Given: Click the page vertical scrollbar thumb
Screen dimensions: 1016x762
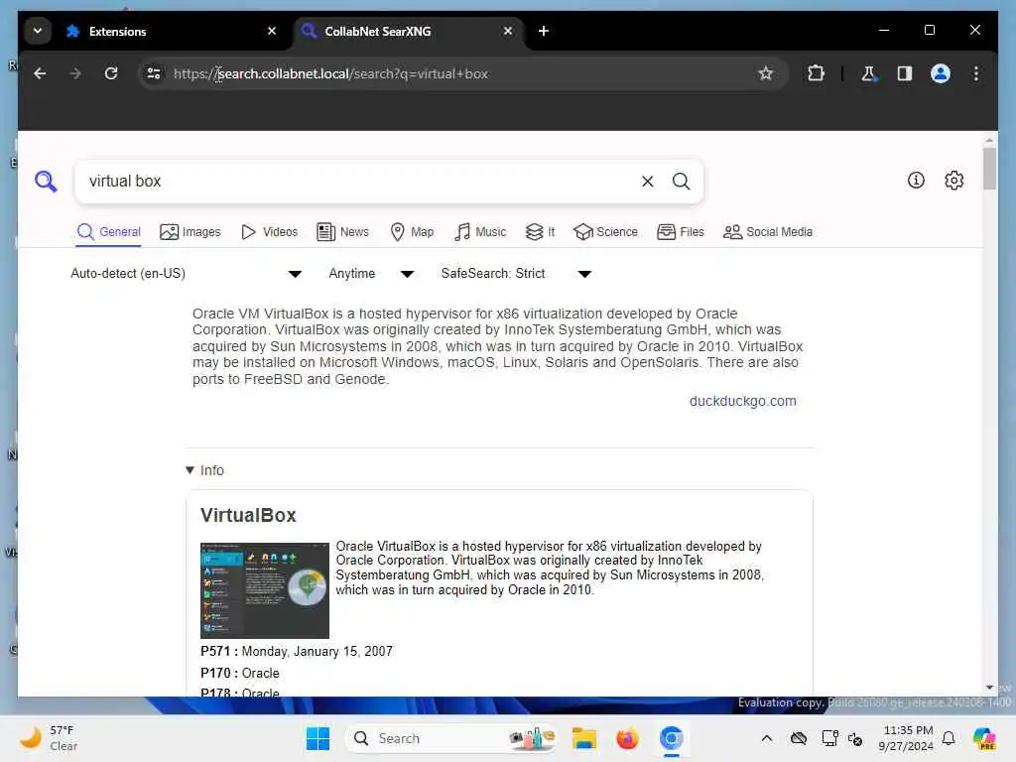Looking at the screenshot, I should point(989,169).
